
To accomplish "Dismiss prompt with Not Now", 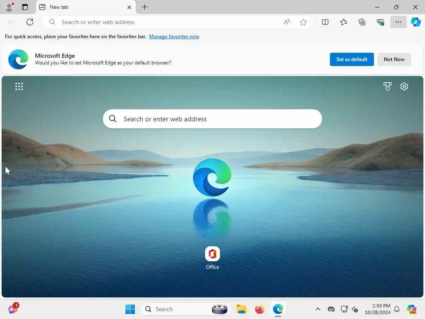I will click(x=394, y=59).
